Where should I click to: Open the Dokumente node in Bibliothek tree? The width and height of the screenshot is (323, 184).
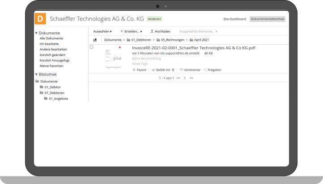(49, 81)
